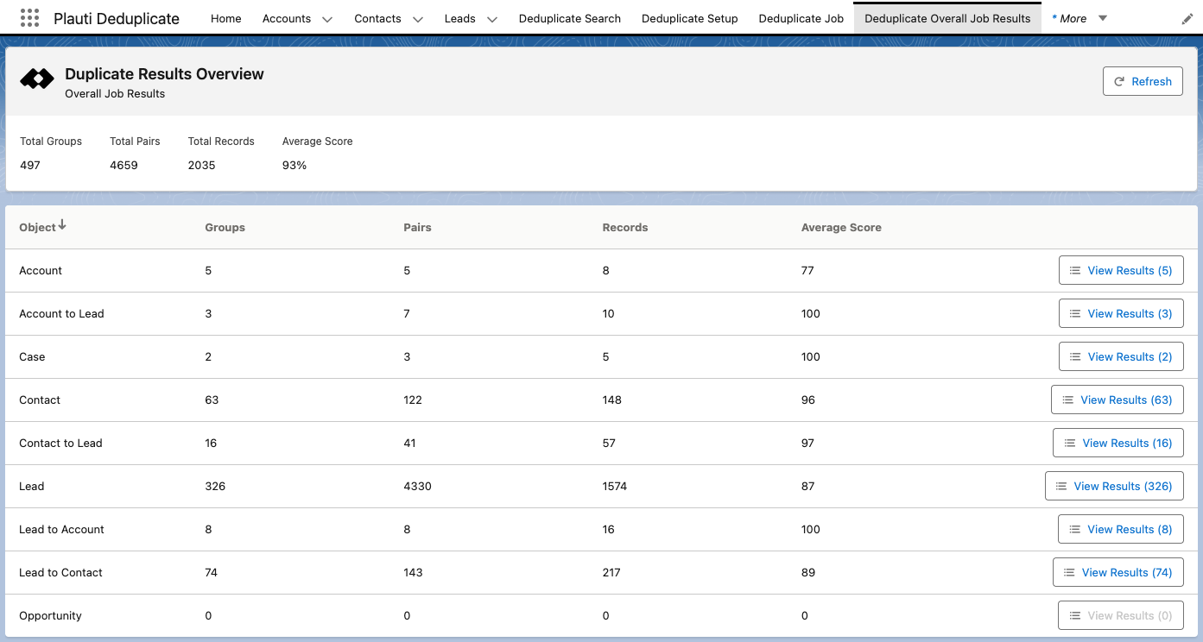This screenshot has width=1203, height=642.
Task: View Results for Case row
Action: tap(1121, 356)
